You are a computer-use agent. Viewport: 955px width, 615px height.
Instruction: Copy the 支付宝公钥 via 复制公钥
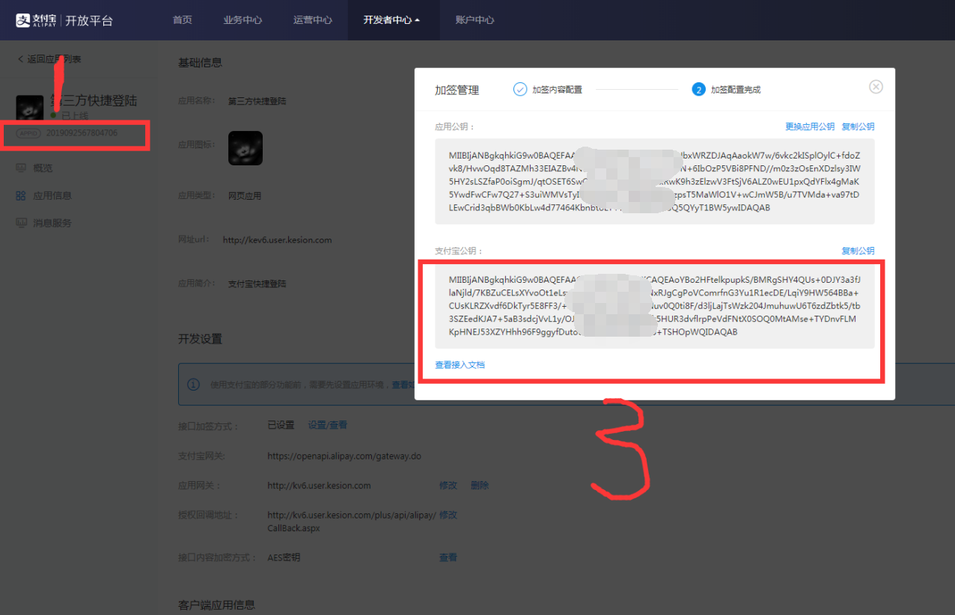click(858, 251)
